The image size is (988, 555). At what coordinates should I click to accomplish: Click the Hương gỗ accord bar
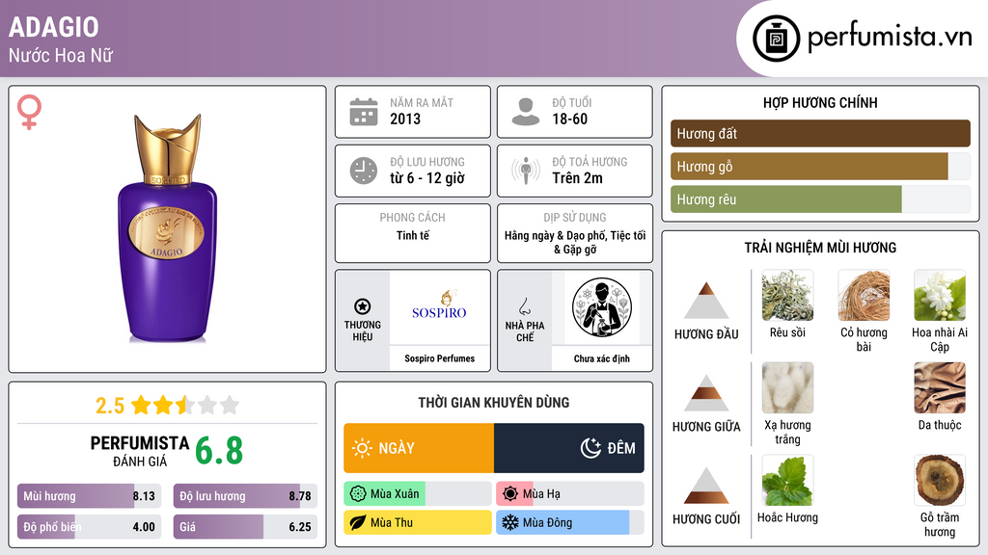coord(820,166)
